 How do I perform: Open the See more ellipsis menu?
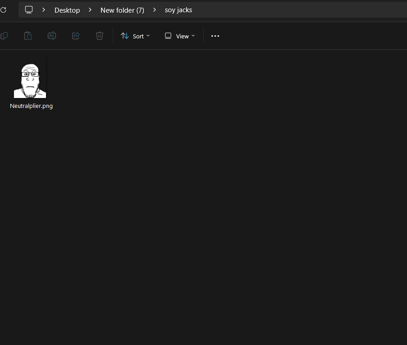coord(215,36)
